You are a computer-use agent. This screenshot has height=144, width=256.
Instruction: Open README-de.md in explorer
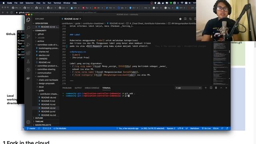tap(48, 98)
